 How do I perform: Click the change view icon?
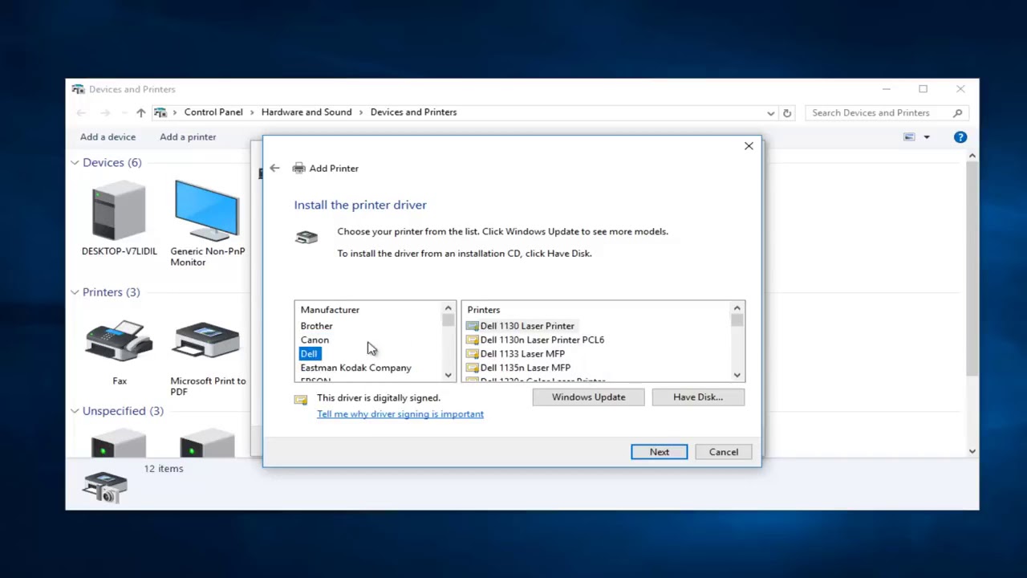pos(909,137)
